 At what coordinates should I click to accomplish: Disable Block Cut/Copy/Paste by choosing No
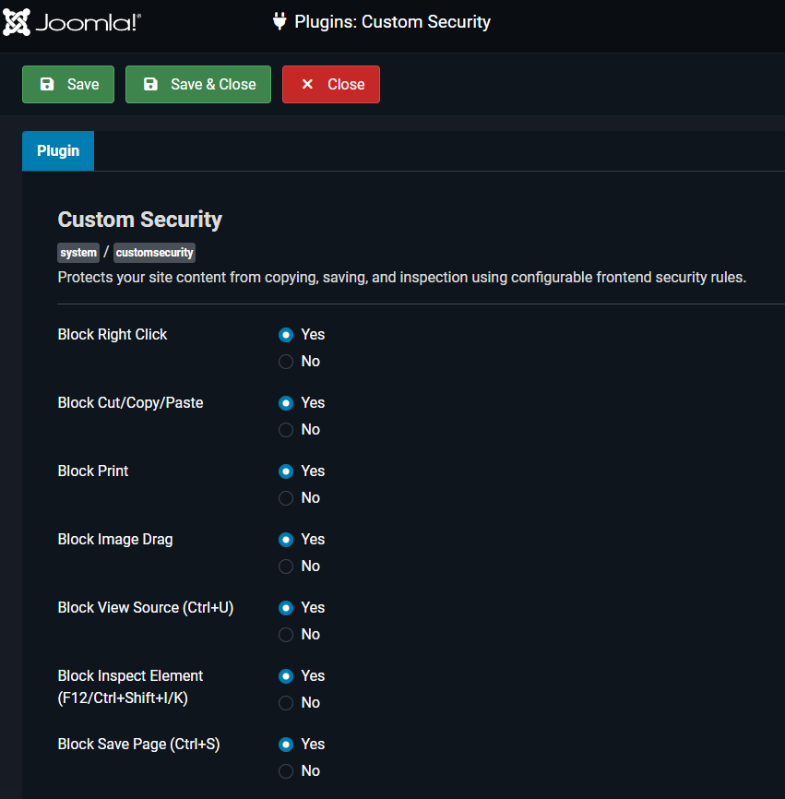(x=286, y=430)
